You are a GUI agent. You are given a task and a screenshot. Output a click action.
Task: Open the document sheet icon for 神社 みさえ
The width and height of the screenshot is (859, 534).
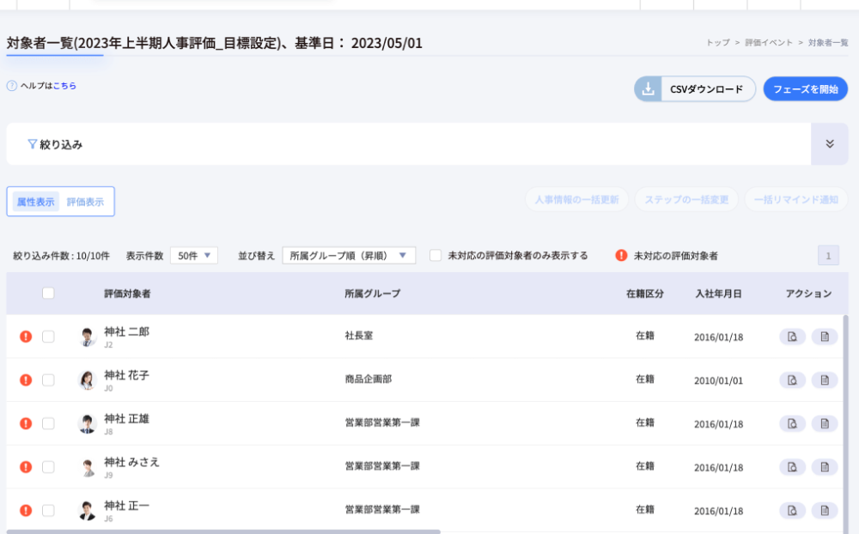click(x=825, y=467)
